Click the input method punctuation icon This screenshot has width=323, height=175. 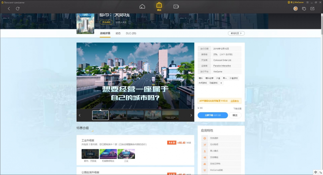click(x=320, y=172)
